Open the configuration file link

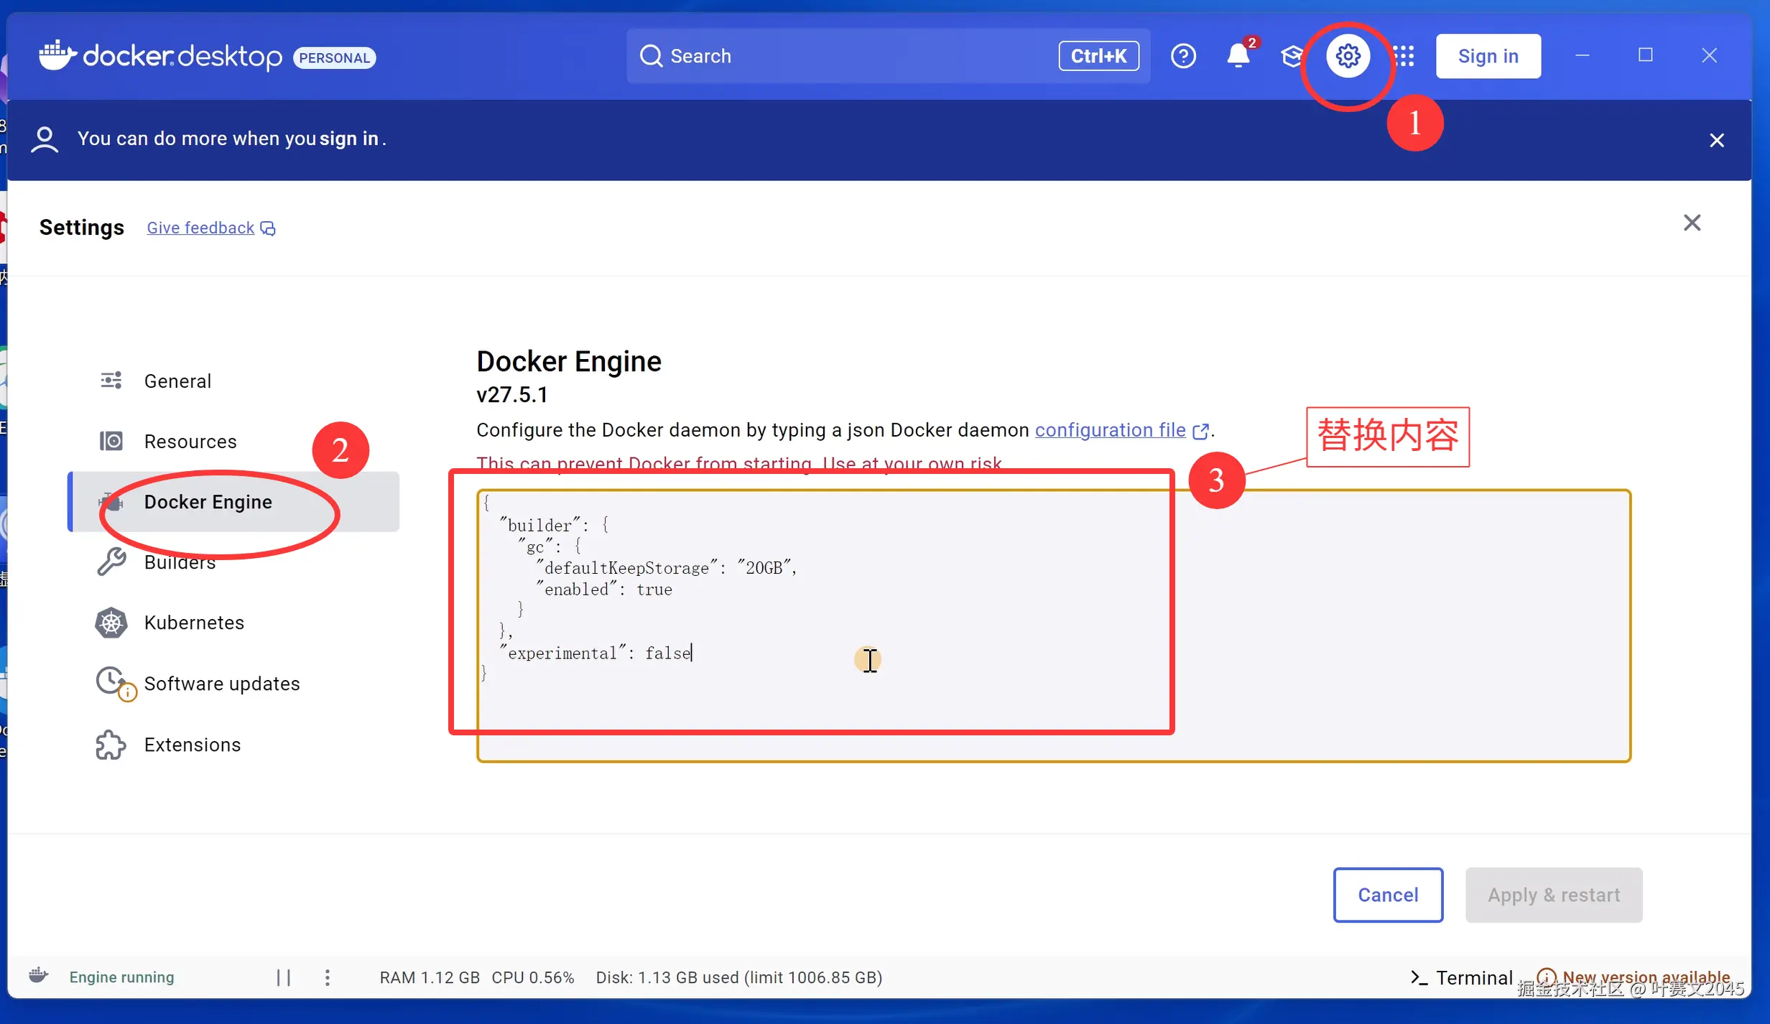(1110, 430)
